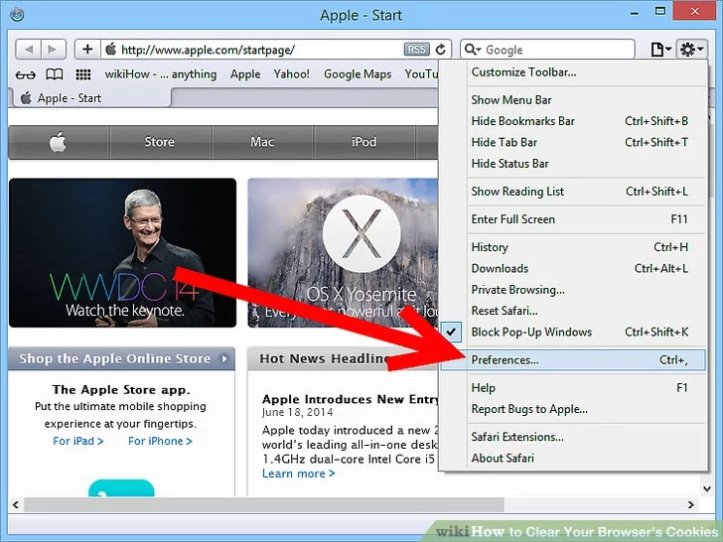This screenshot has height=542, width=723.
Task: Select Customize Toolbar... menu item
Action: pyautogui.click(x=573, y=72)
